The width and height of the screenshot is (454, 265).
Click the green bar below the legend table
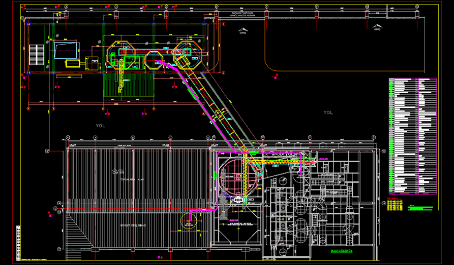tap(422, 208)
